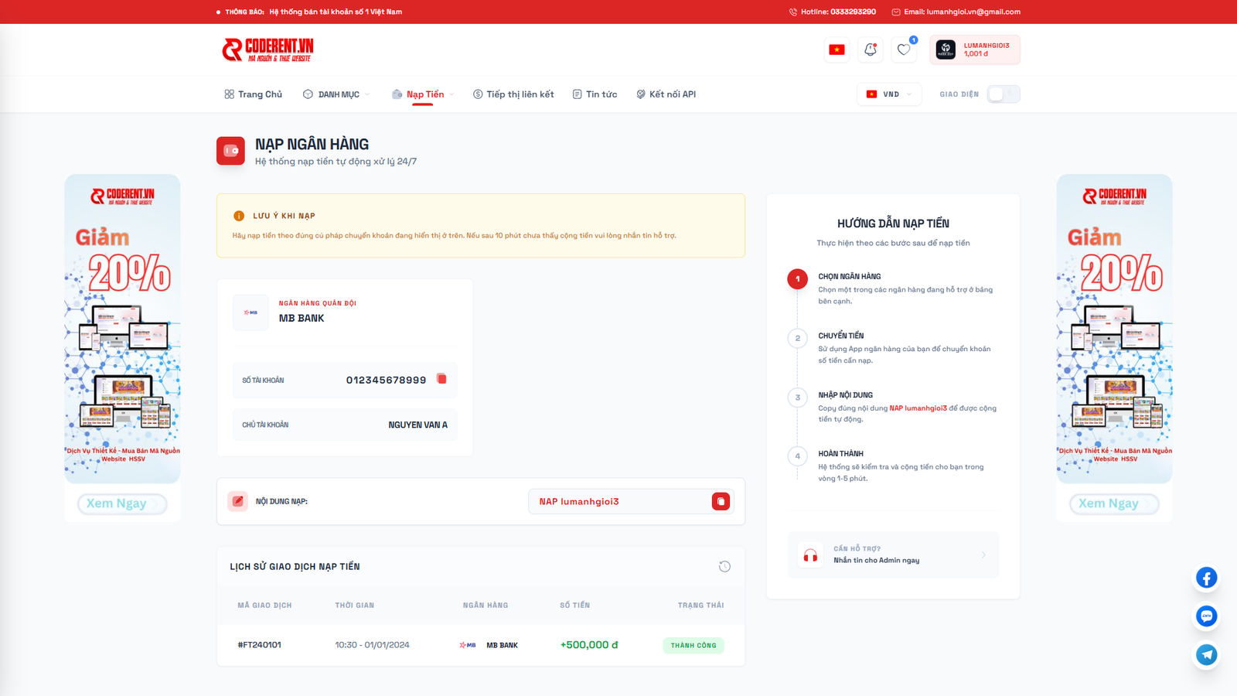Viewport: 1237px width, 696px height.
Task: Copy the deposit content NAP lumanhgioi3
Action: point(721,501)
